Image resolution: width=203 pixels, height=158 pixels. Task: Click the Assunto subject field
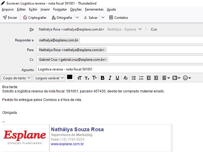coord(119,69)
